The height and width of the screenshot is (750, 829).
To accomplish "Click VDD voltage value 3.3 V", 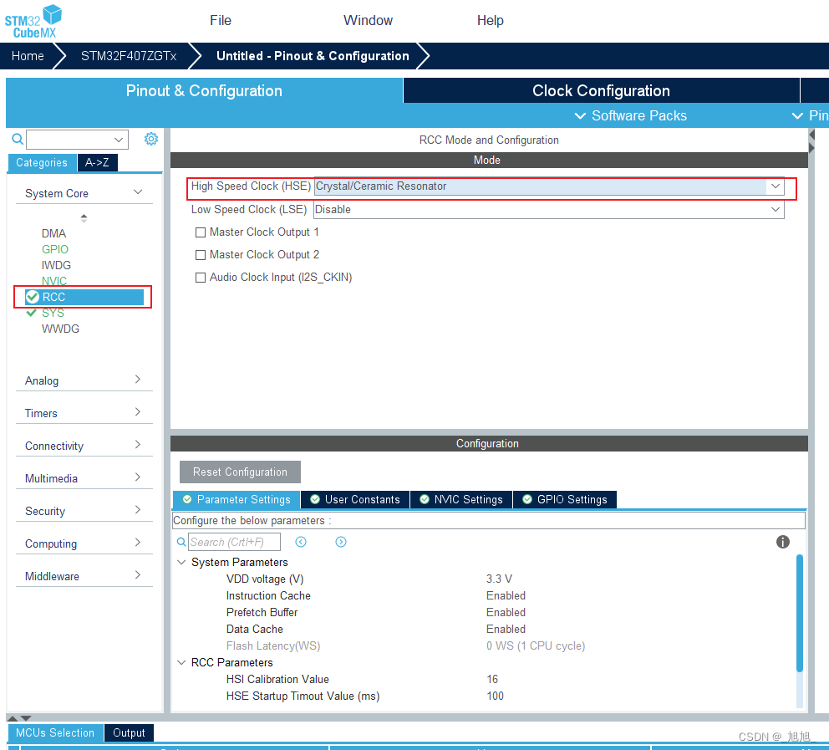I will (x=499, y=579).
